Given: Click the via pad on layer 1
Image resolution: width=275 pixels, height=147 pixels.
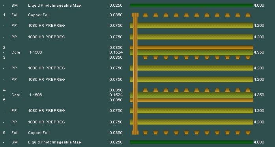Looking at the screenshot, I should (135, 15).
